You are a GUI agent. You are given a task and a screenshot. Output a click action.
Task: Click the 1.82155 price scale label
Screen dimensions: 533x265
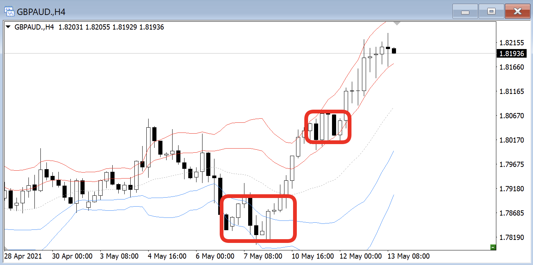[511, 43]
